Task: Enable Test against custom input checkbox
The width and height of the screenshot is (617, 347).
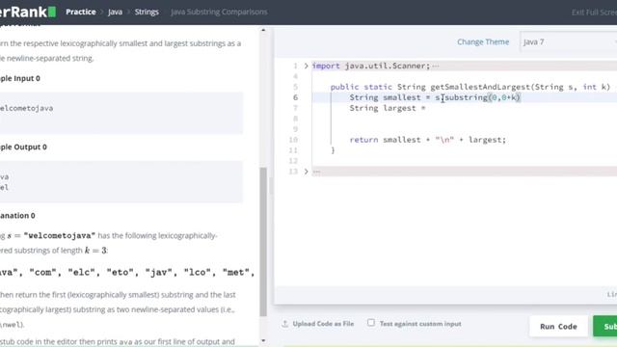Action: (x=371, y=323)
